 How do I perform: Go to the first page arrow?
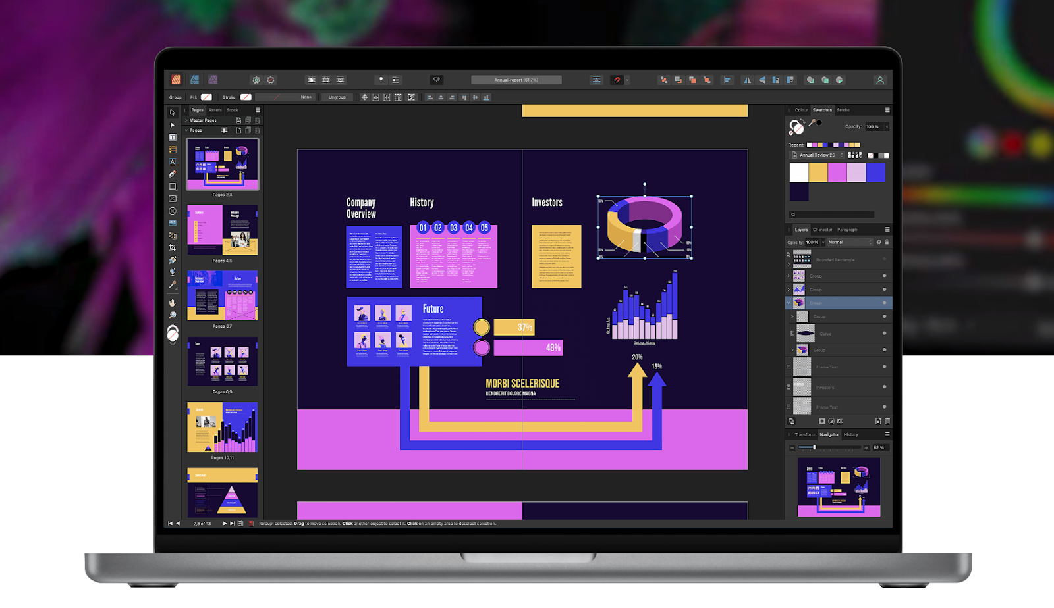coord(170,524)
